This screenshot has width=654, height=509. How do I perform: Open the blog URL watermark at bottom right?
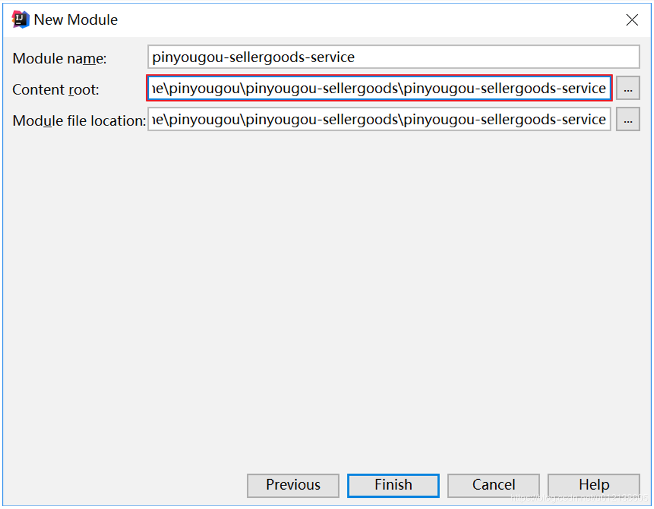click(580, 498)
